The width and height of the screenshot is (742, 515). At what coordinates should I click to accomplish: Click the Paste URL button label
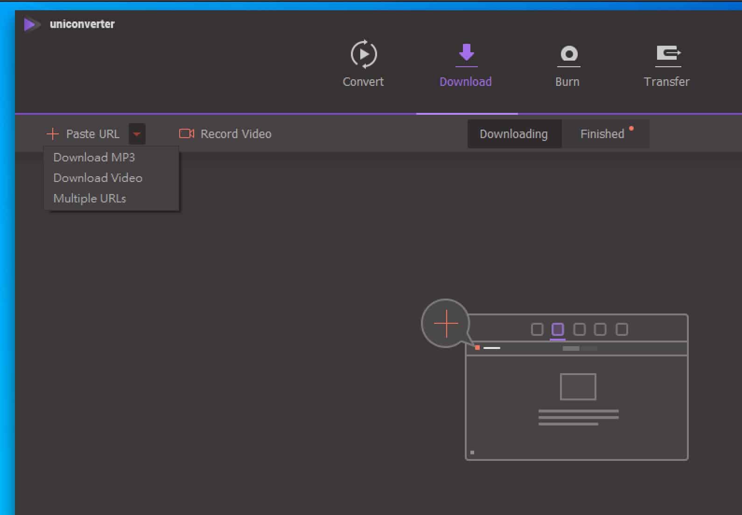pos(93,134)
